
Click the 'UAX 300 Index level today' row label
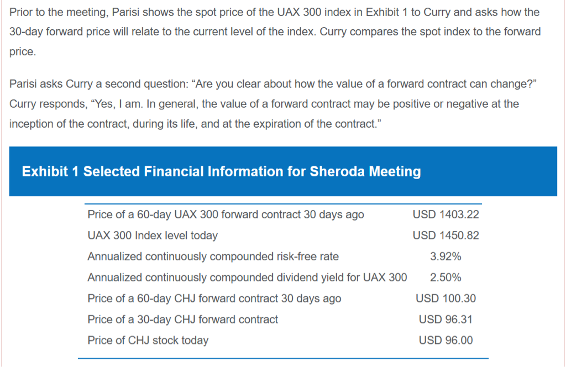[153, 235]
